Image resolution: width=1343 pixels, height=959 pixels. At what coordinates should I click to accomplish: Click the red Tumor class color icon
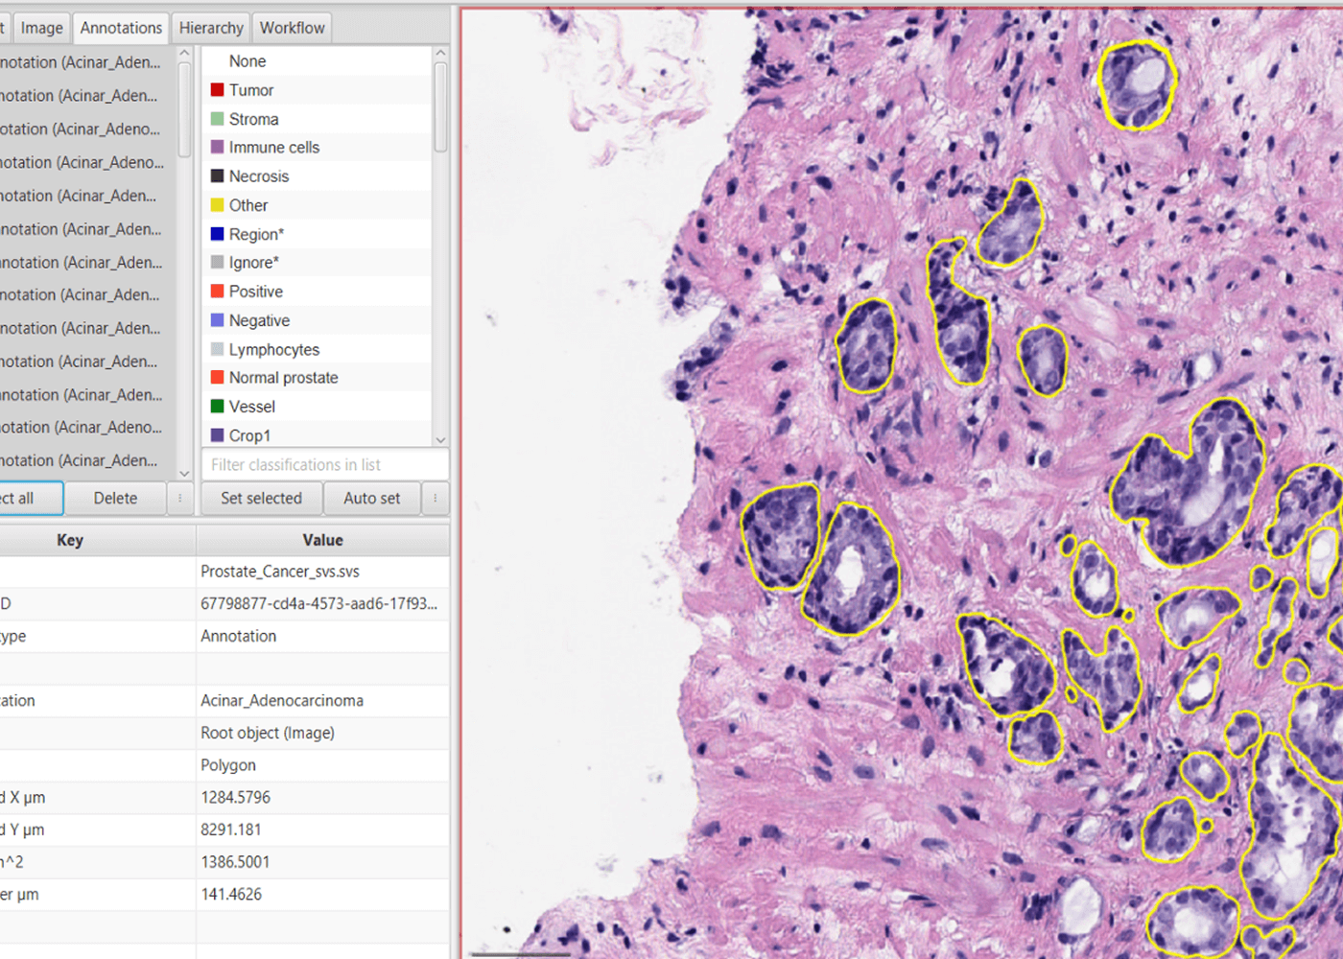pyautogui.click(x=217, y=89)
